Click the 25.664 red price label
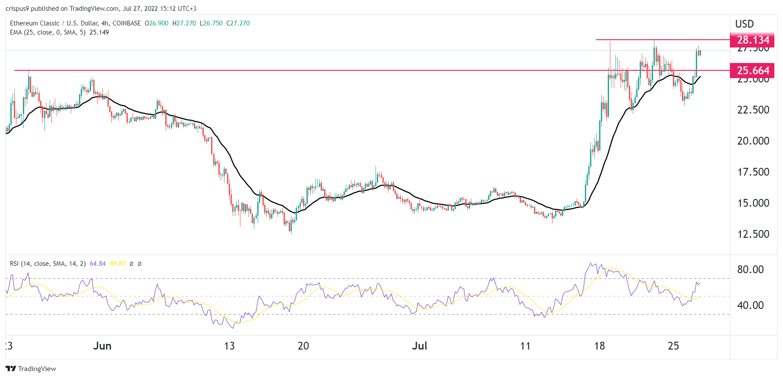 pos(753,71)
